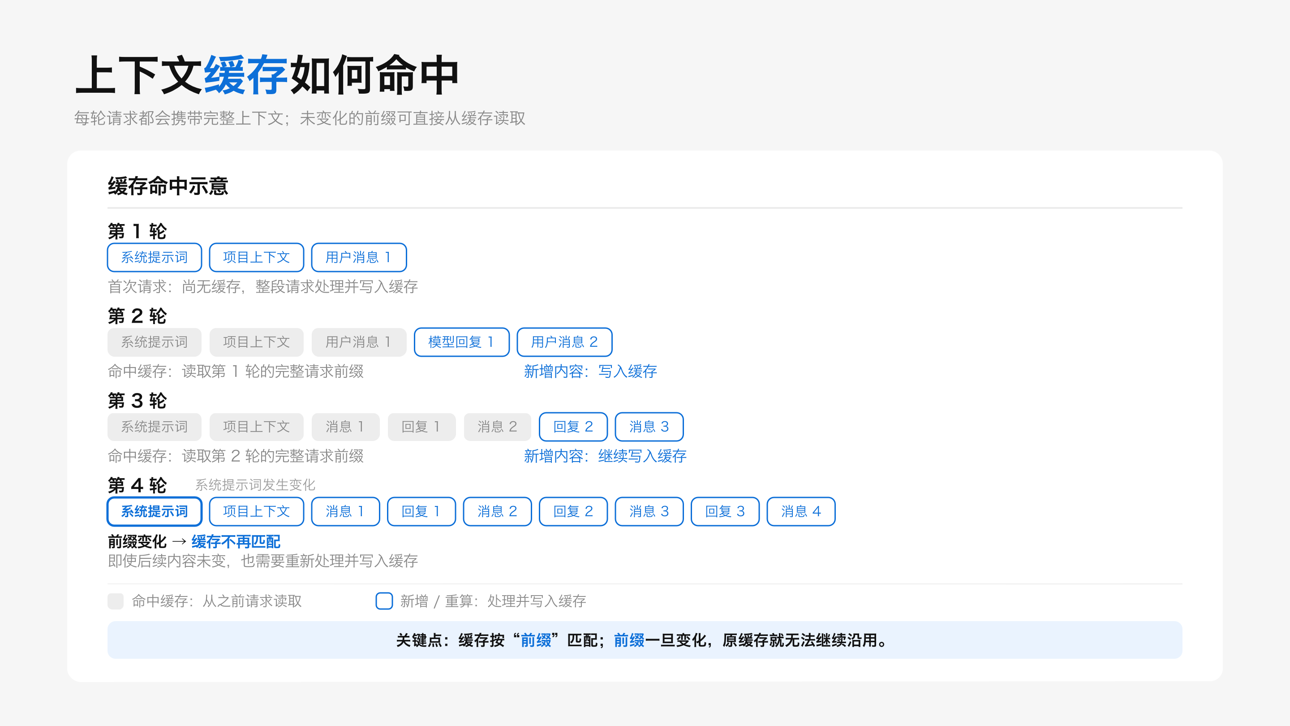The height and width of the screenshot is (726, 1290).
Task: Select the 消息 1 chip in round 4
Action: 345,511
